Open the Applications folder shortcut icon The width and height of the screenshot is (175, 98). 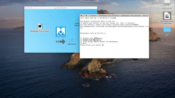[72, 40]
